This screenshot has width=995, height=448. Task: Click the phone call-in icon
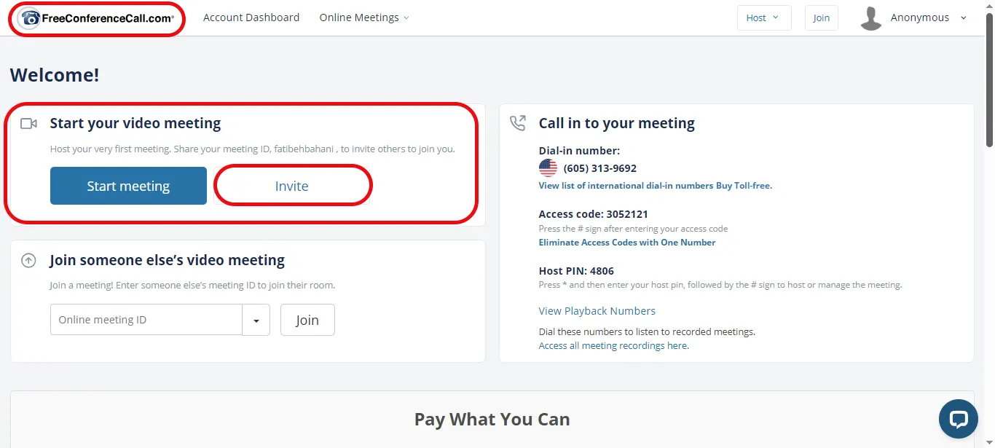(x=517, y=123)
